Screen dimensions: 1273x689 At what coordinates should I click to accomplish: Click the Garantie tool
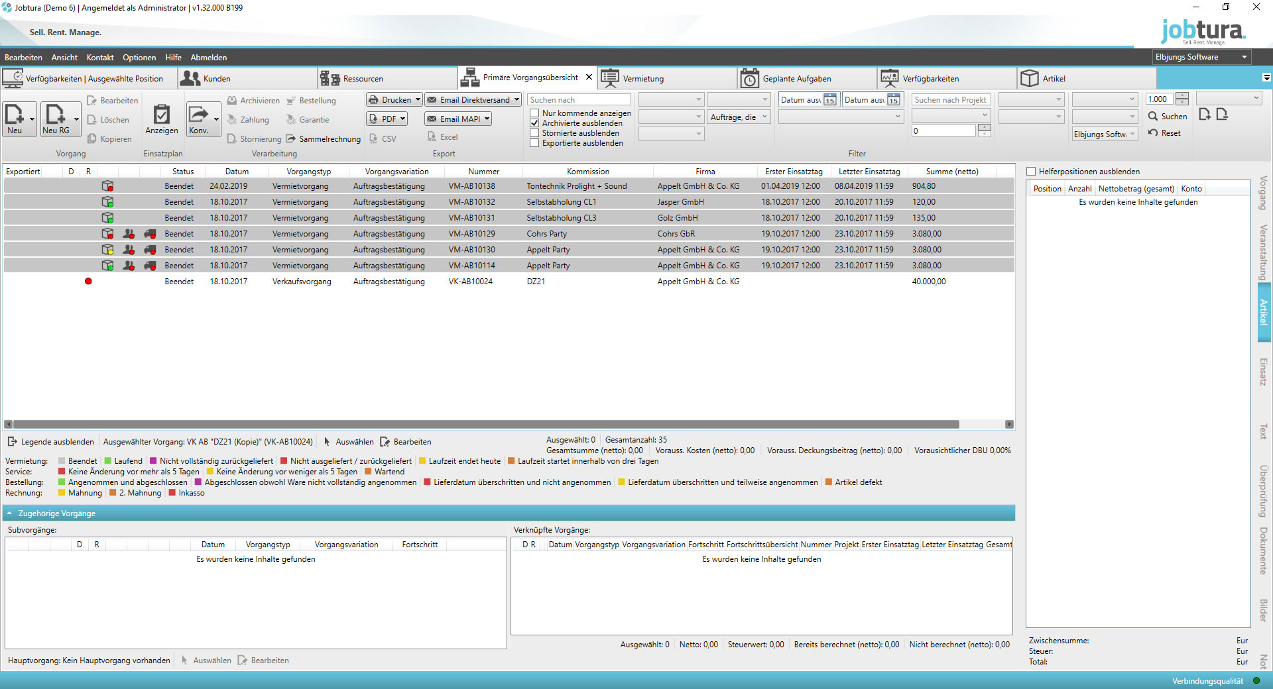[308, 120]
